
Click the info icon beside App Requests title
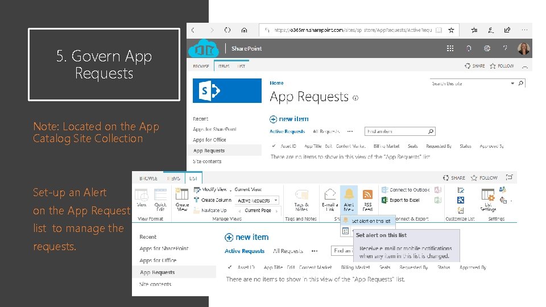(x=355, y=98)
